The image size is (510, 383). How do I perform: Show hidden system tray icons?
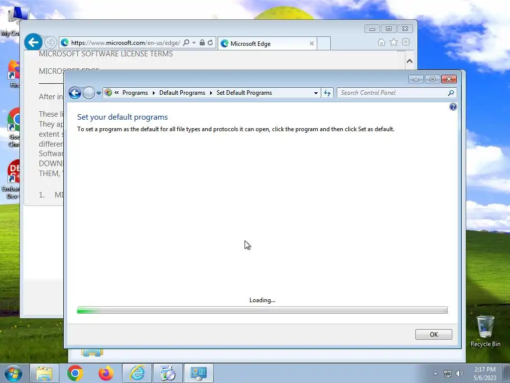pos(435,374)
